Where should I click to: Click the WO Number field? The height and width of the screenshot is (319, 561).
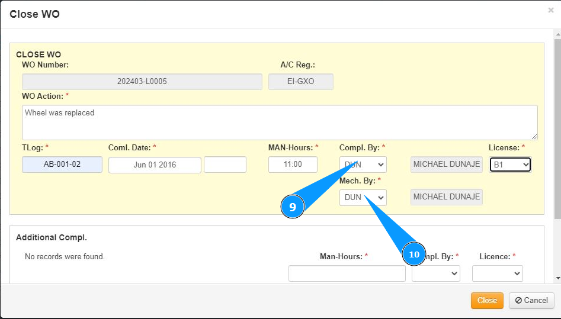[x=142, y=82]
